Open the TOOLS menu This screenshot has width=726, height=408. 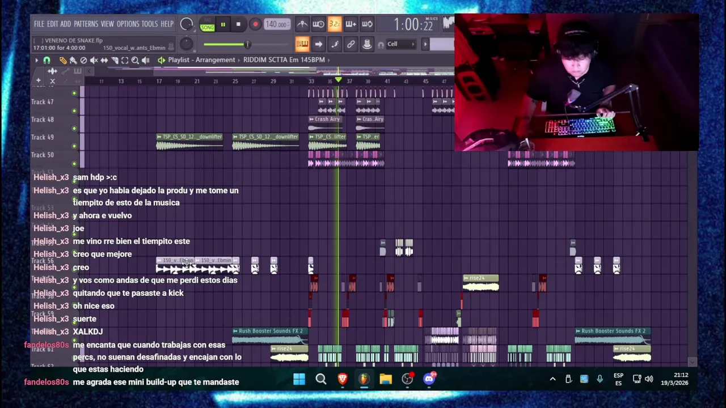click(150, 24)
